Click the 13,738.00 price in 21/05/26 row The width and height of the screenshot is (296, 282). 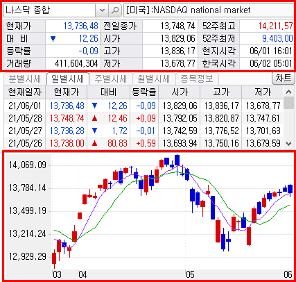pos(67,143)
